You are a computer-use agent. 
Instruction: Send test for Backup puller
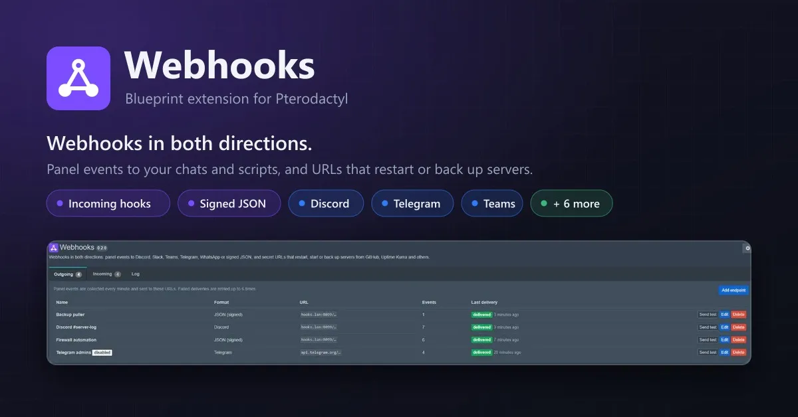pyautogui.click(x=708, y=314)
